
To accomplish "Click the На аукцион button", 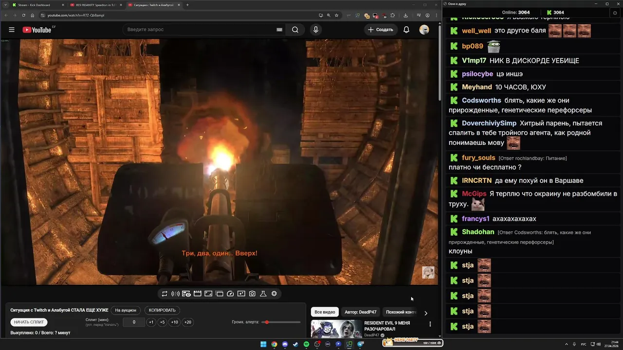I will point(126,310).
